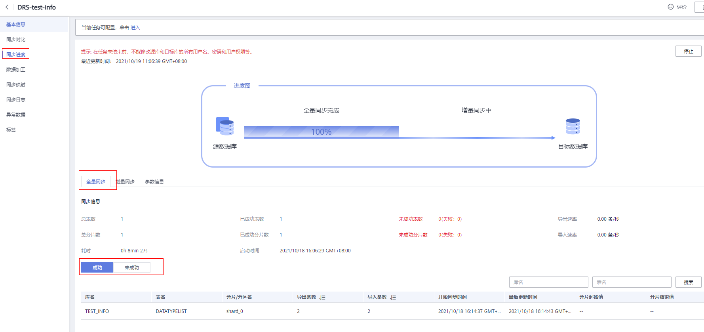Switch to the 增量同步 tab
704x332 pixels.
tap(125, 182)
